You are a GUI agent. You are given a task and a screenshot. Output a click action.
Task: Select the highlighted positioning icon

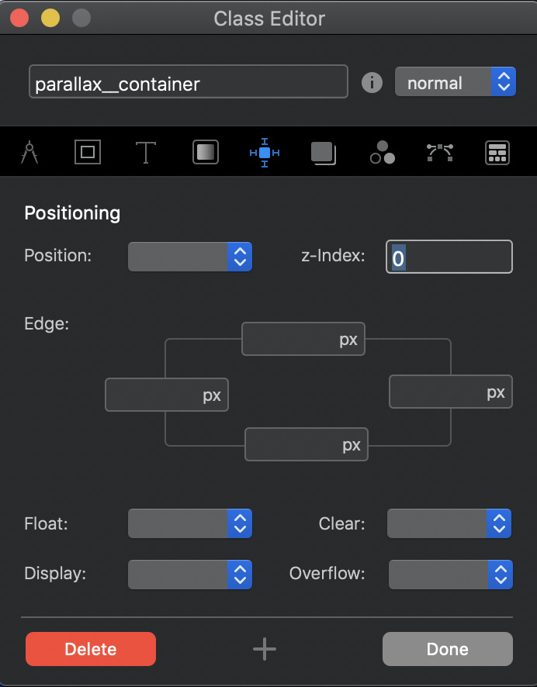coord(265,153)
